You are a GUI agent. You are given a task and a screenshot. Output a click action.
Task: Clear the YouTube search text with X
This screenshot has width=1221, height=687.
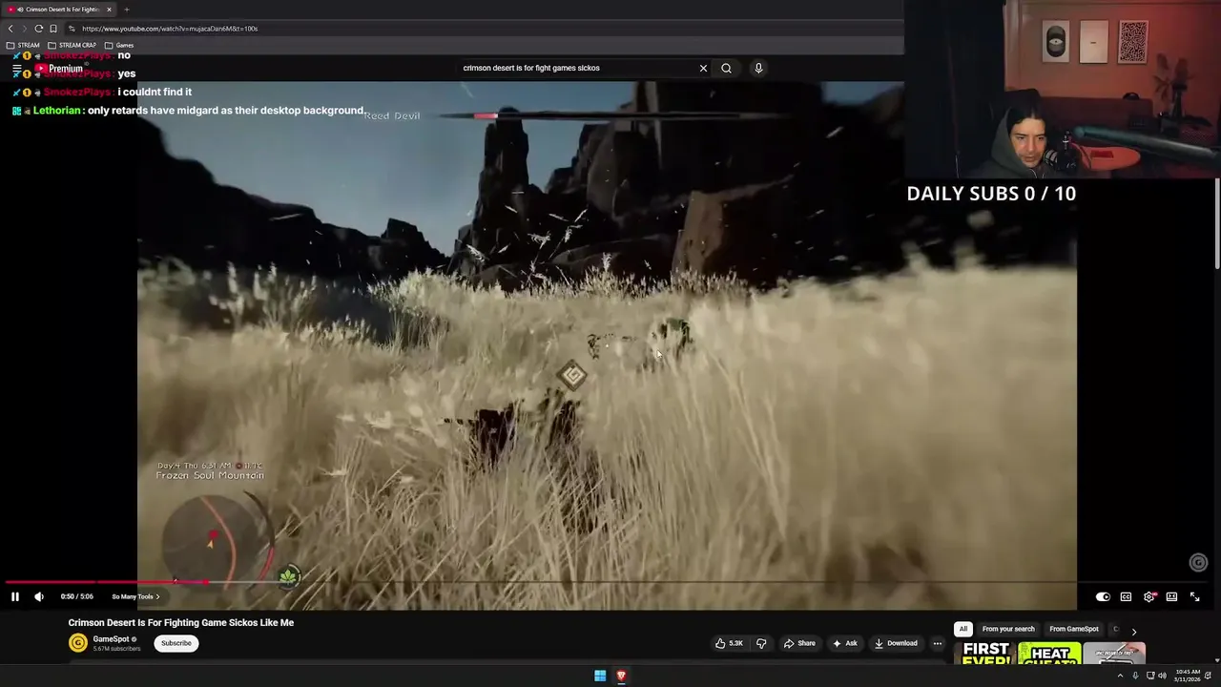(703, 68)
